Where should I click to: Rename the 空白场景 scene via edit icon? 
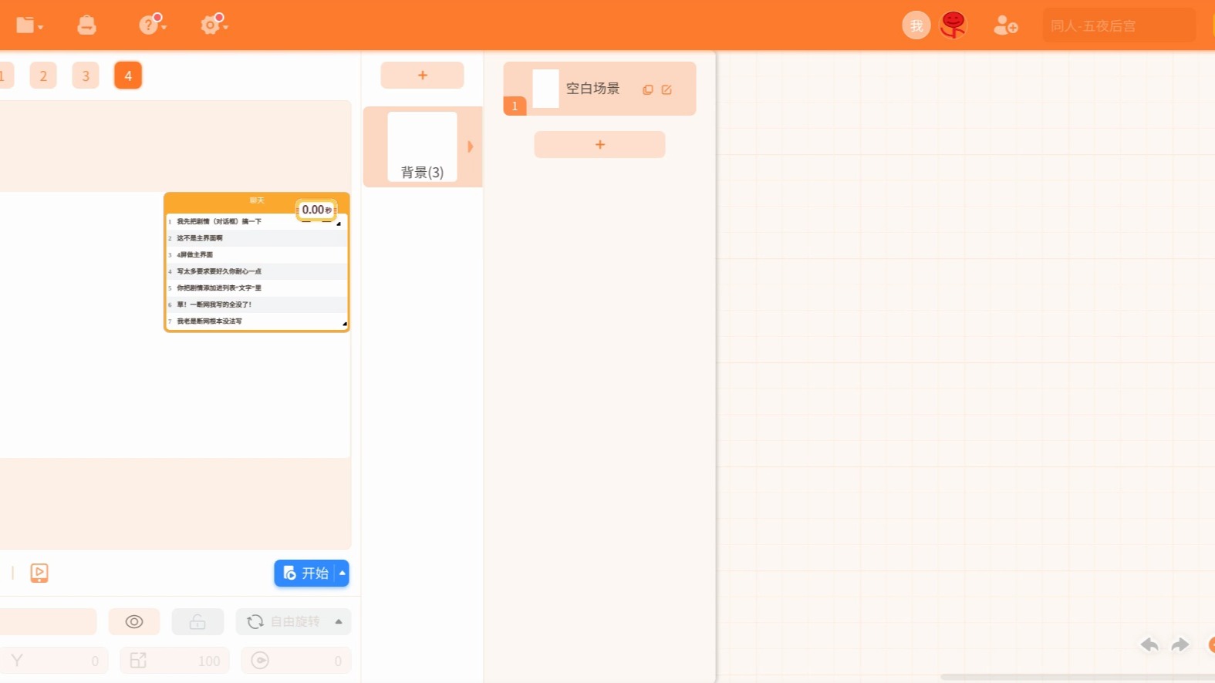(667, 89)
